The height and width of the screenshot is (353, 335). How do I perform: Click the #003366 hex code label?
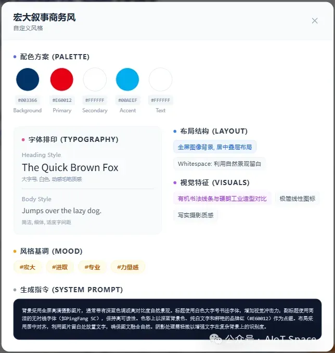point(28,100)
